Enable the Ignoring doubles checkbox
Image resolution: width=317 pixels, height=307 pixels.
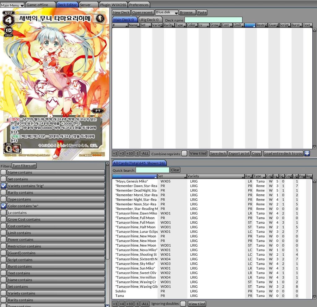point(183,304)
